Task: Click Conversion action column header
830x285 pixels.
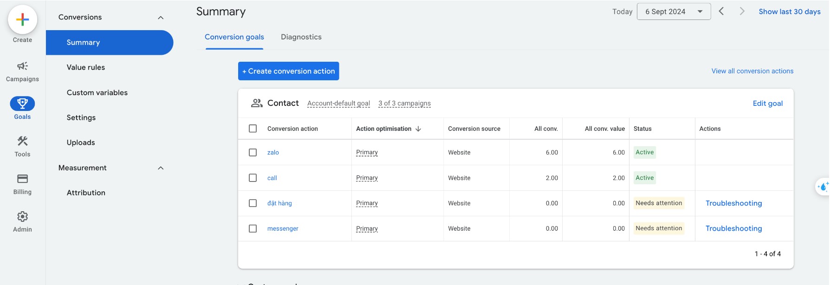Action: point(292,129)
